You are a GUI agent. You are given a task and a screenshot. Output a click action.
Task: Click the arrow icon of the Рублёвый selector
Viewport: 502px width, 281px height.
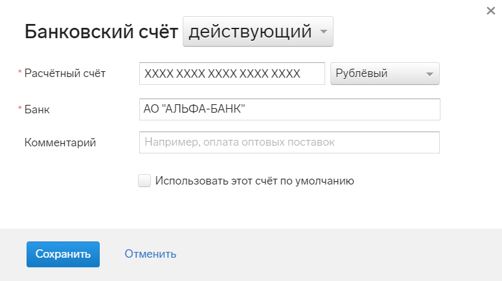pos(429,74)
